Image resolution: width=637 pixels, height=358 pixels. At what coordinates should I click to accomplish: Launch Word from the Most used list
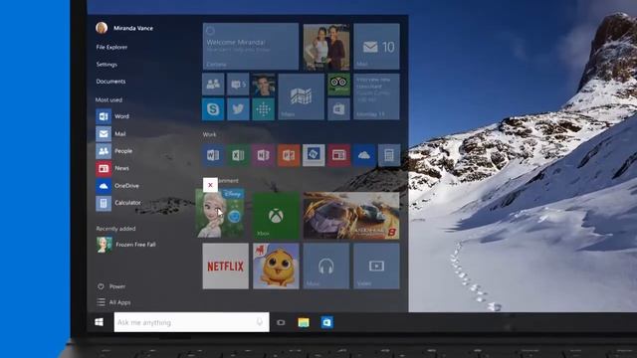pos(112,116)
